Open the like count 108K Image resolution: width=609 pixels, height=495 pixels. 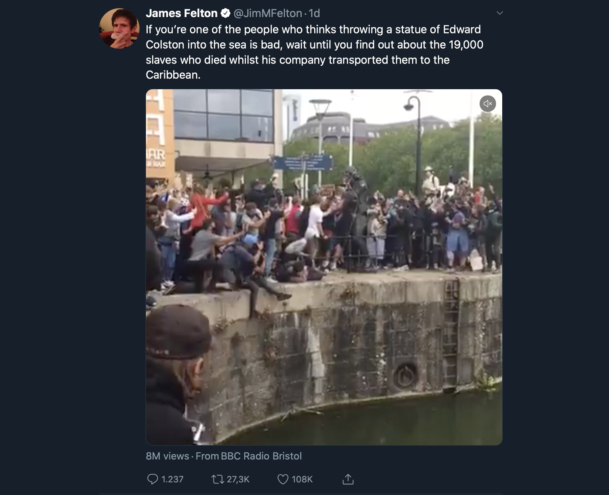click(302, 479)
